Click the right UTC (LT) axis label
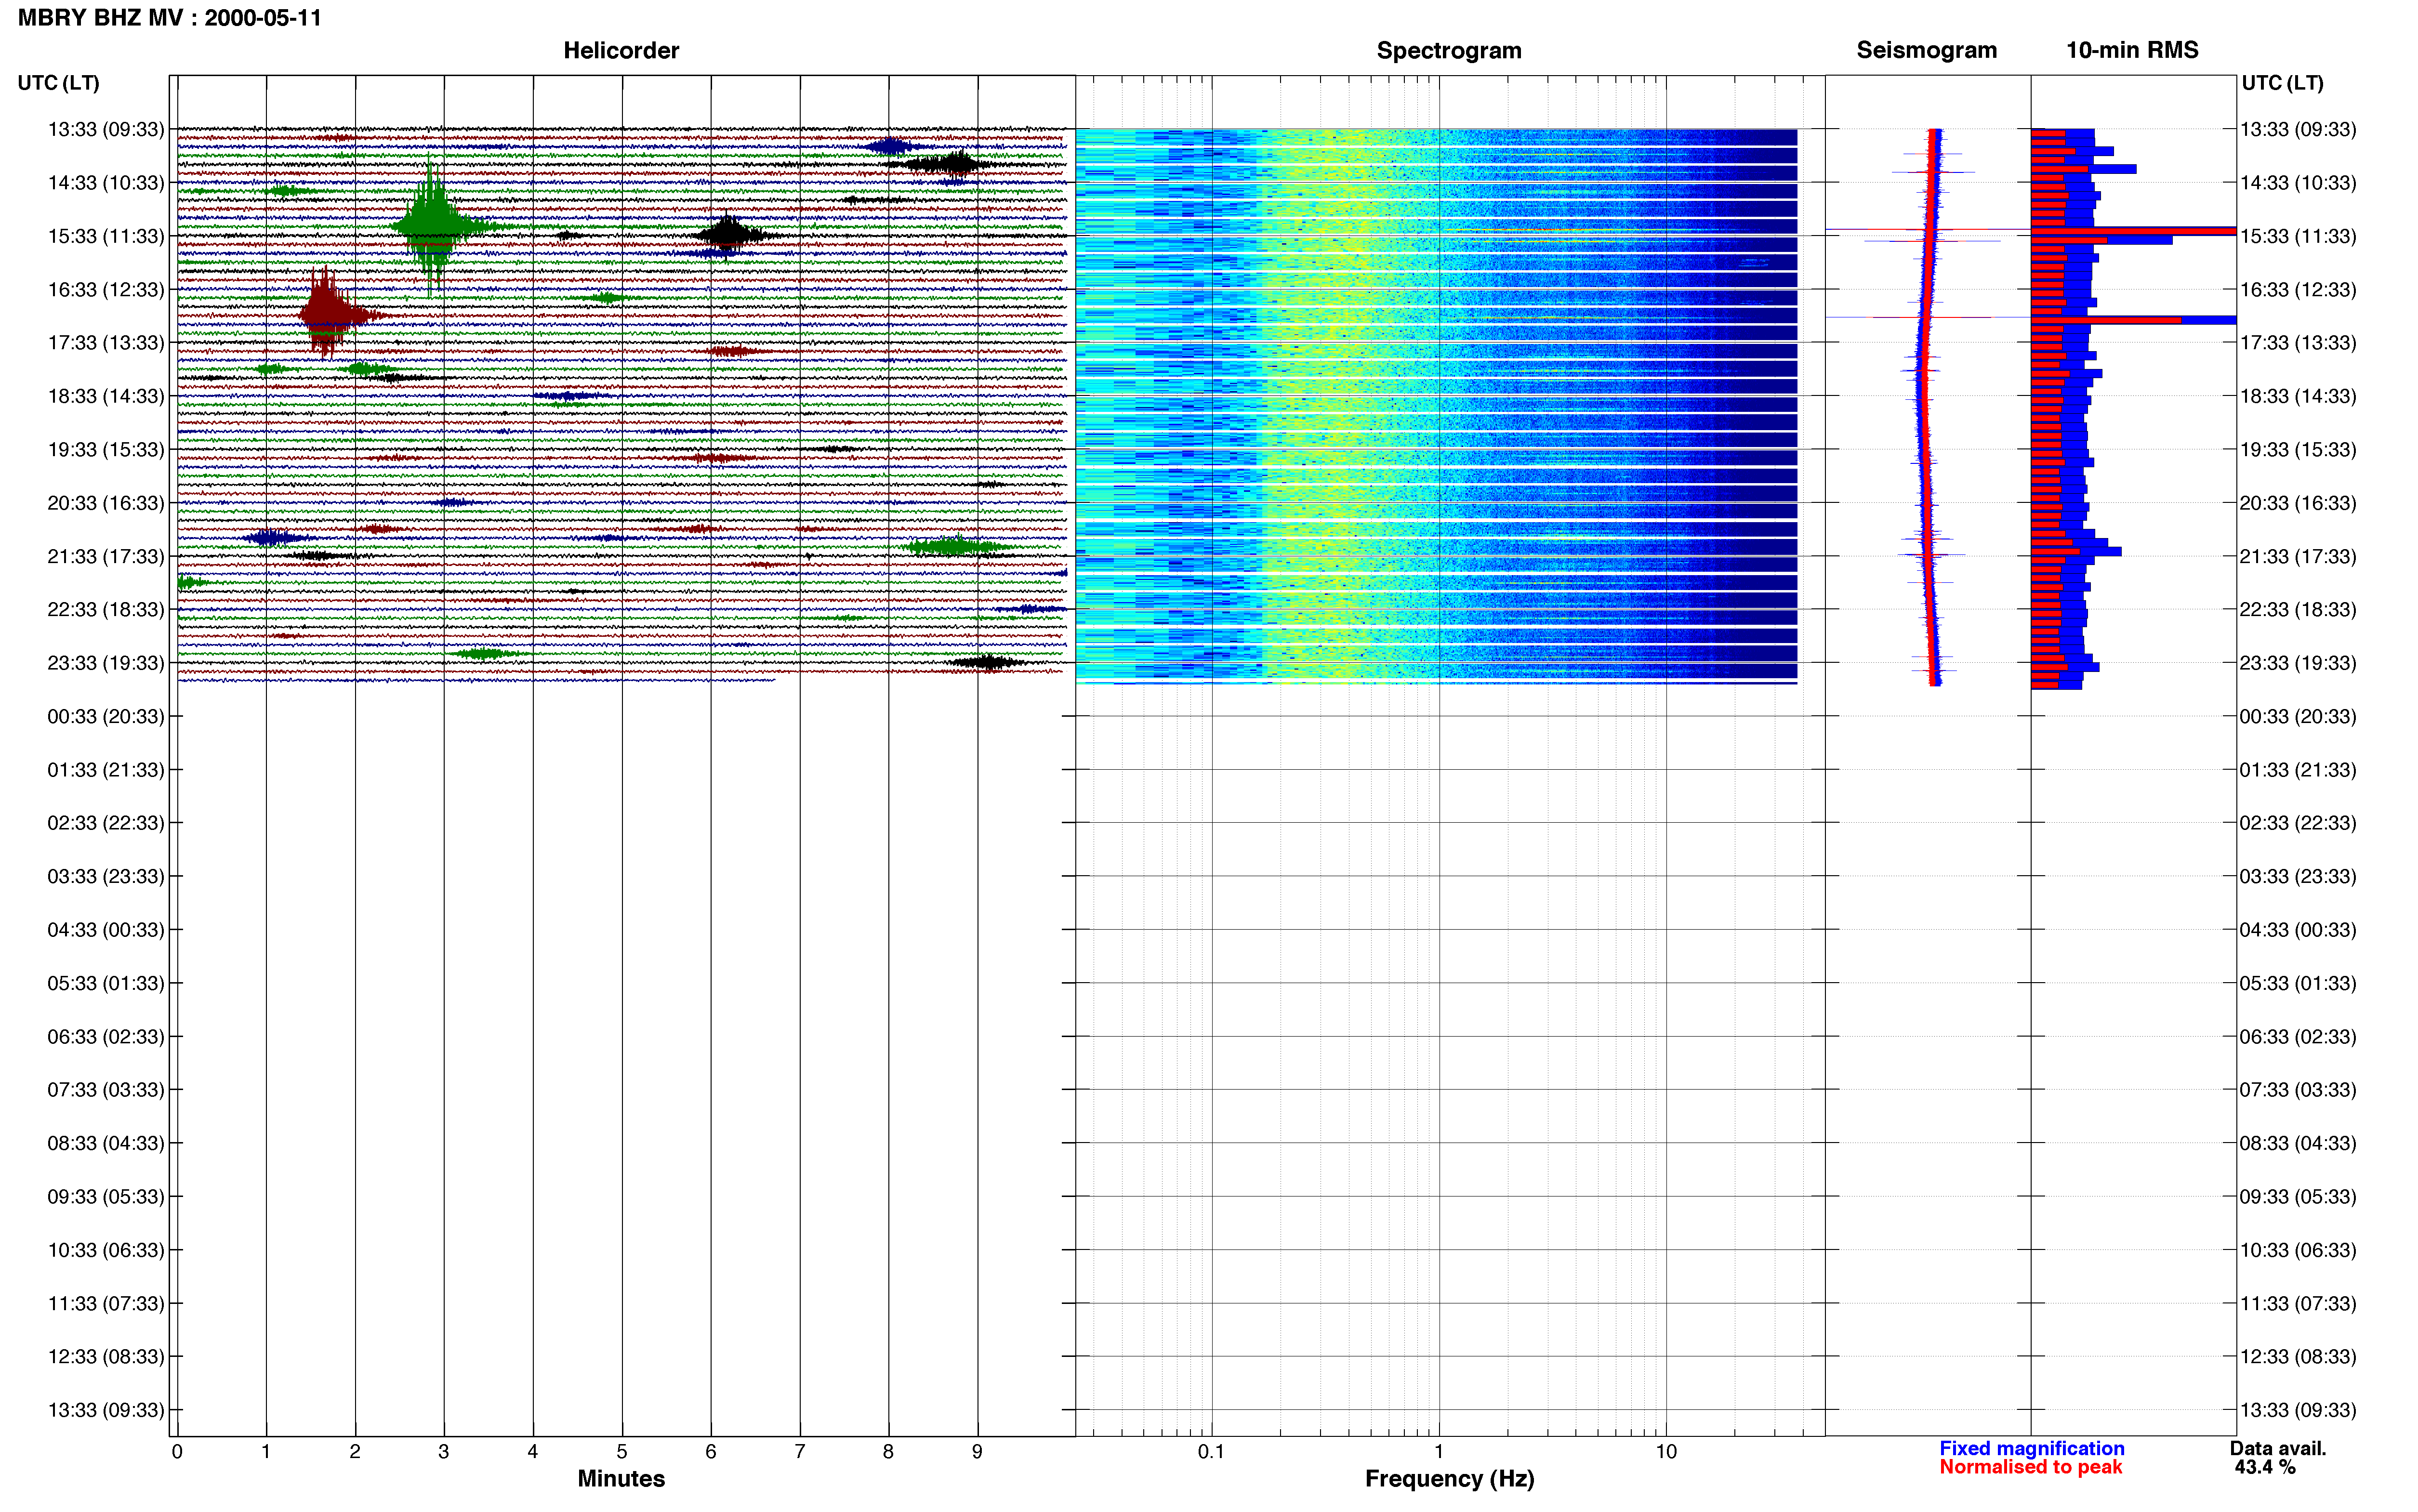The height and width of the screenshot is (1512, 2418). tap(2282, 83)
